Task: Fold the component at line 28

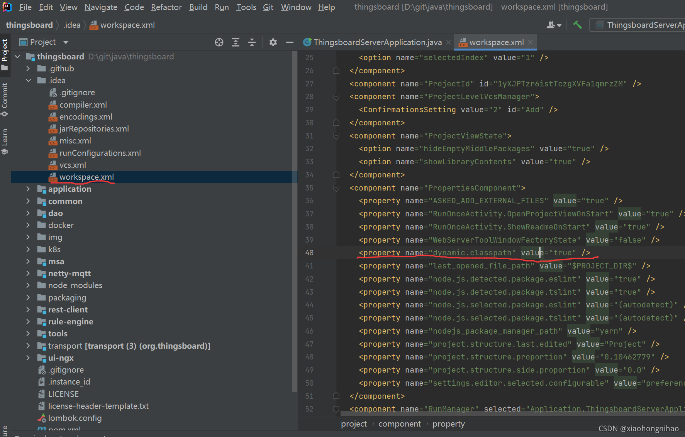Action: pyautogui.click(x=336, y=97)
